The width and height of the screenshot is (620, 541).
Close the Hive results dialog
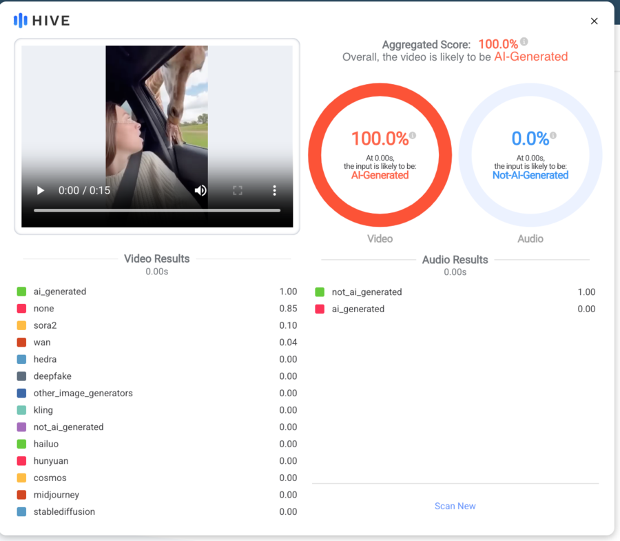(x=594, y=21)
